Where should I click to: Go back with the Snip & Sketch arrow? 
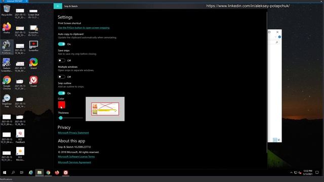[x=58, y=6]
